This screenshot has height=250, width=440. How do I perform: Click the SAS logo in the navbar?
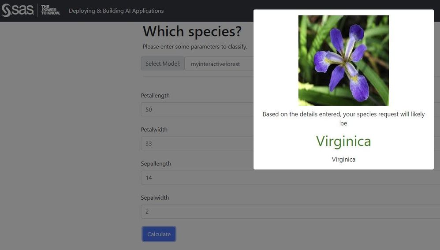(x=18, y=11)
